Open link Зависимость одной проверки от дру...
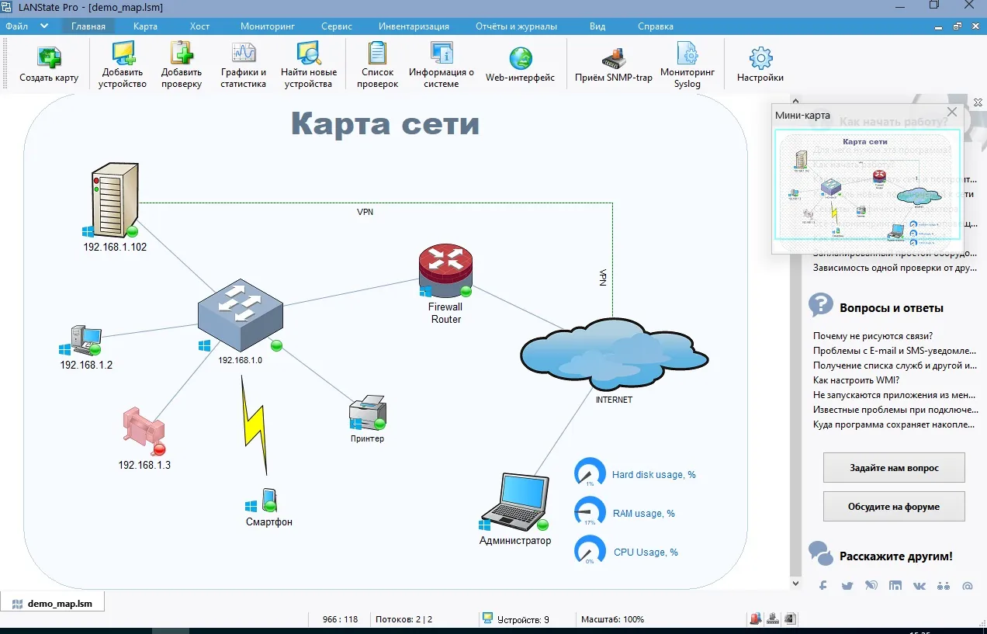 coord(895,268)
